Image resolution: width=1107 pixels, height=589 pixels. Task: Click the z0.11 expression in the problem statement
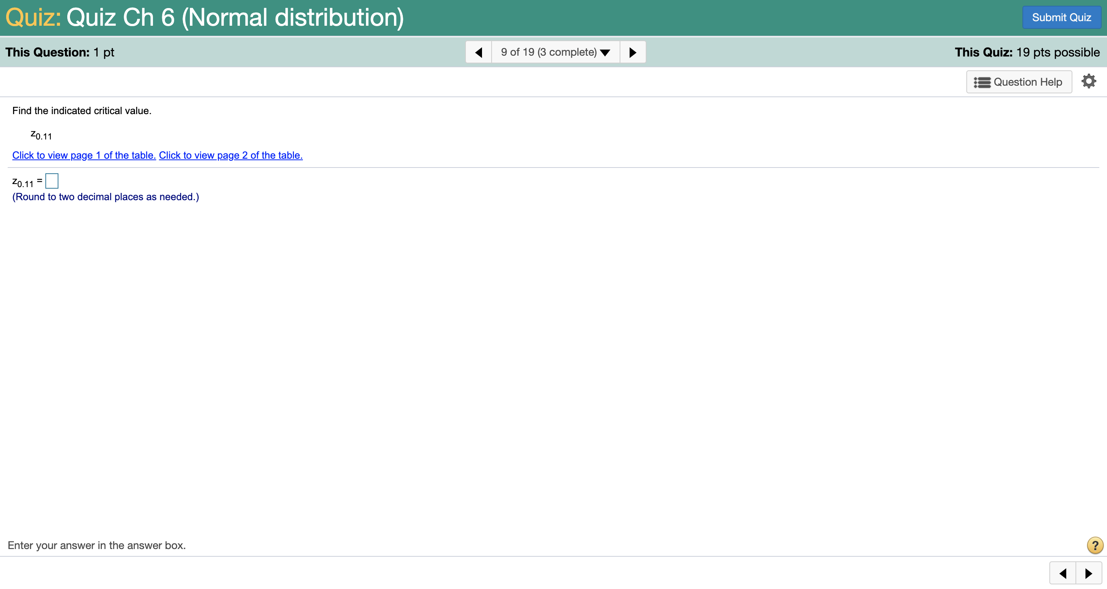click(x=41, y=135)
